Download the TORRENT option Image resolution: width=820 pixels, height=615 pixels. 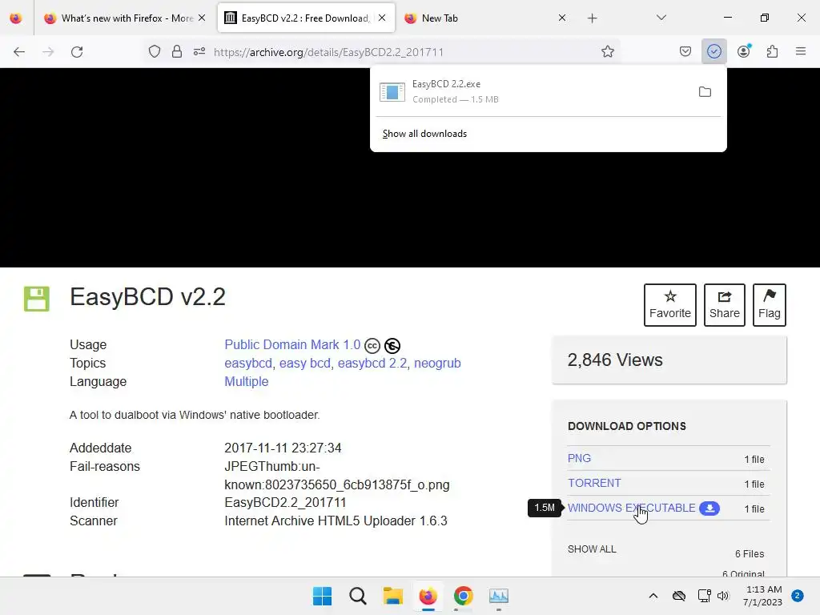[595, 483]
